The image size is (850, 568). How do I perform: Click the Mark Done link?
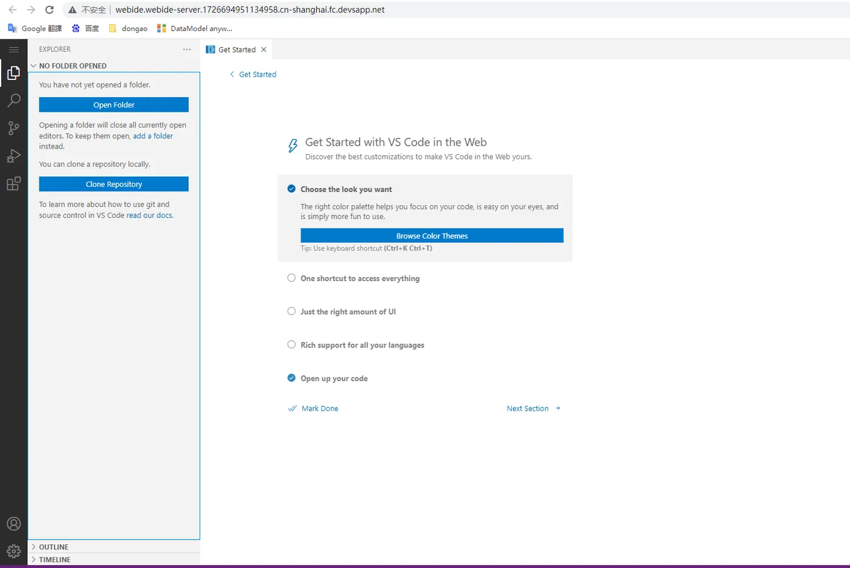[x=320, y=408]
